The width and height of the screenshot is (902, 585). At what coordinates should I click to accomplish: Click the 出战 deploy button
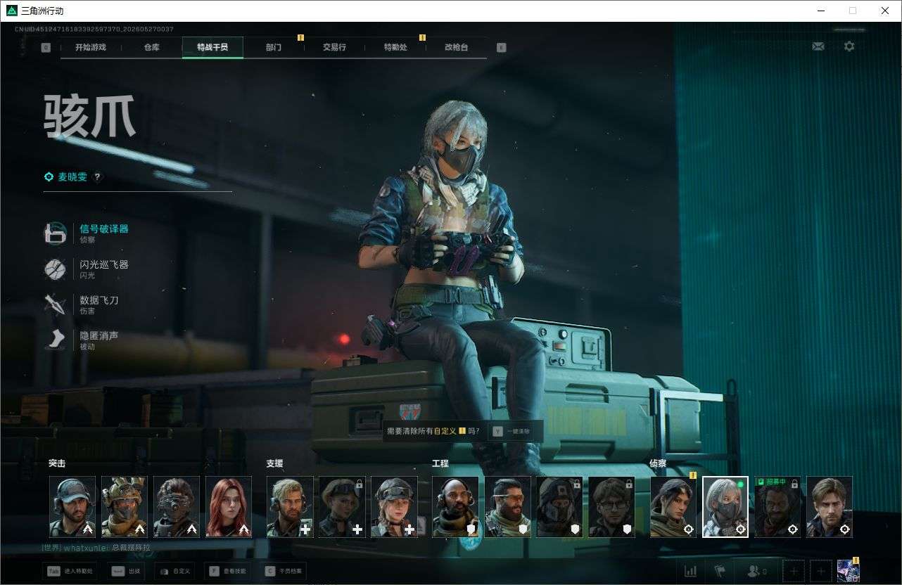coord(126,571)
